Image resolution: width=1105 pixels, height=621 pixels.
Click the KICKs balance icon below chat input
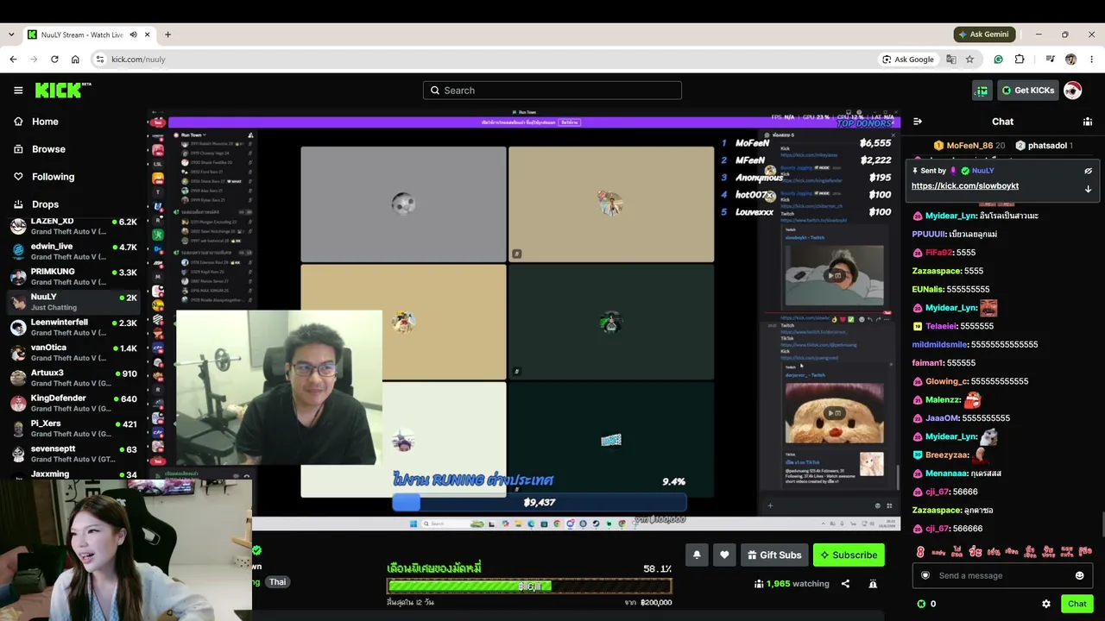921,604
